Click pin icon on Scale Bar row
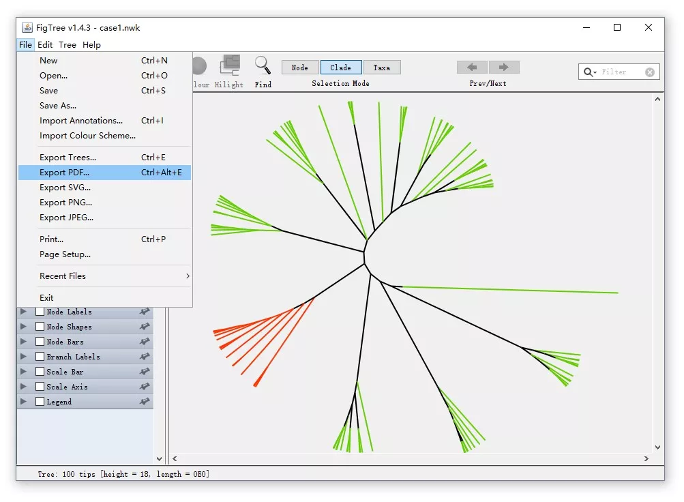The height and width of the screenshot is (502, 684). (x=145, y=372)
